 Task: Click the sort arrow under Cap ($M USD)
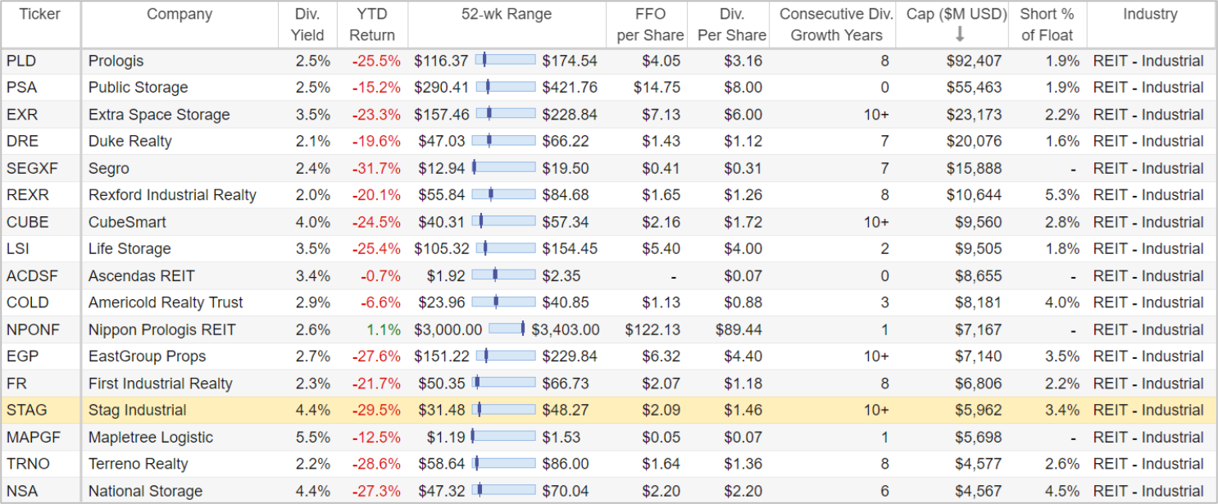[960, 34]
